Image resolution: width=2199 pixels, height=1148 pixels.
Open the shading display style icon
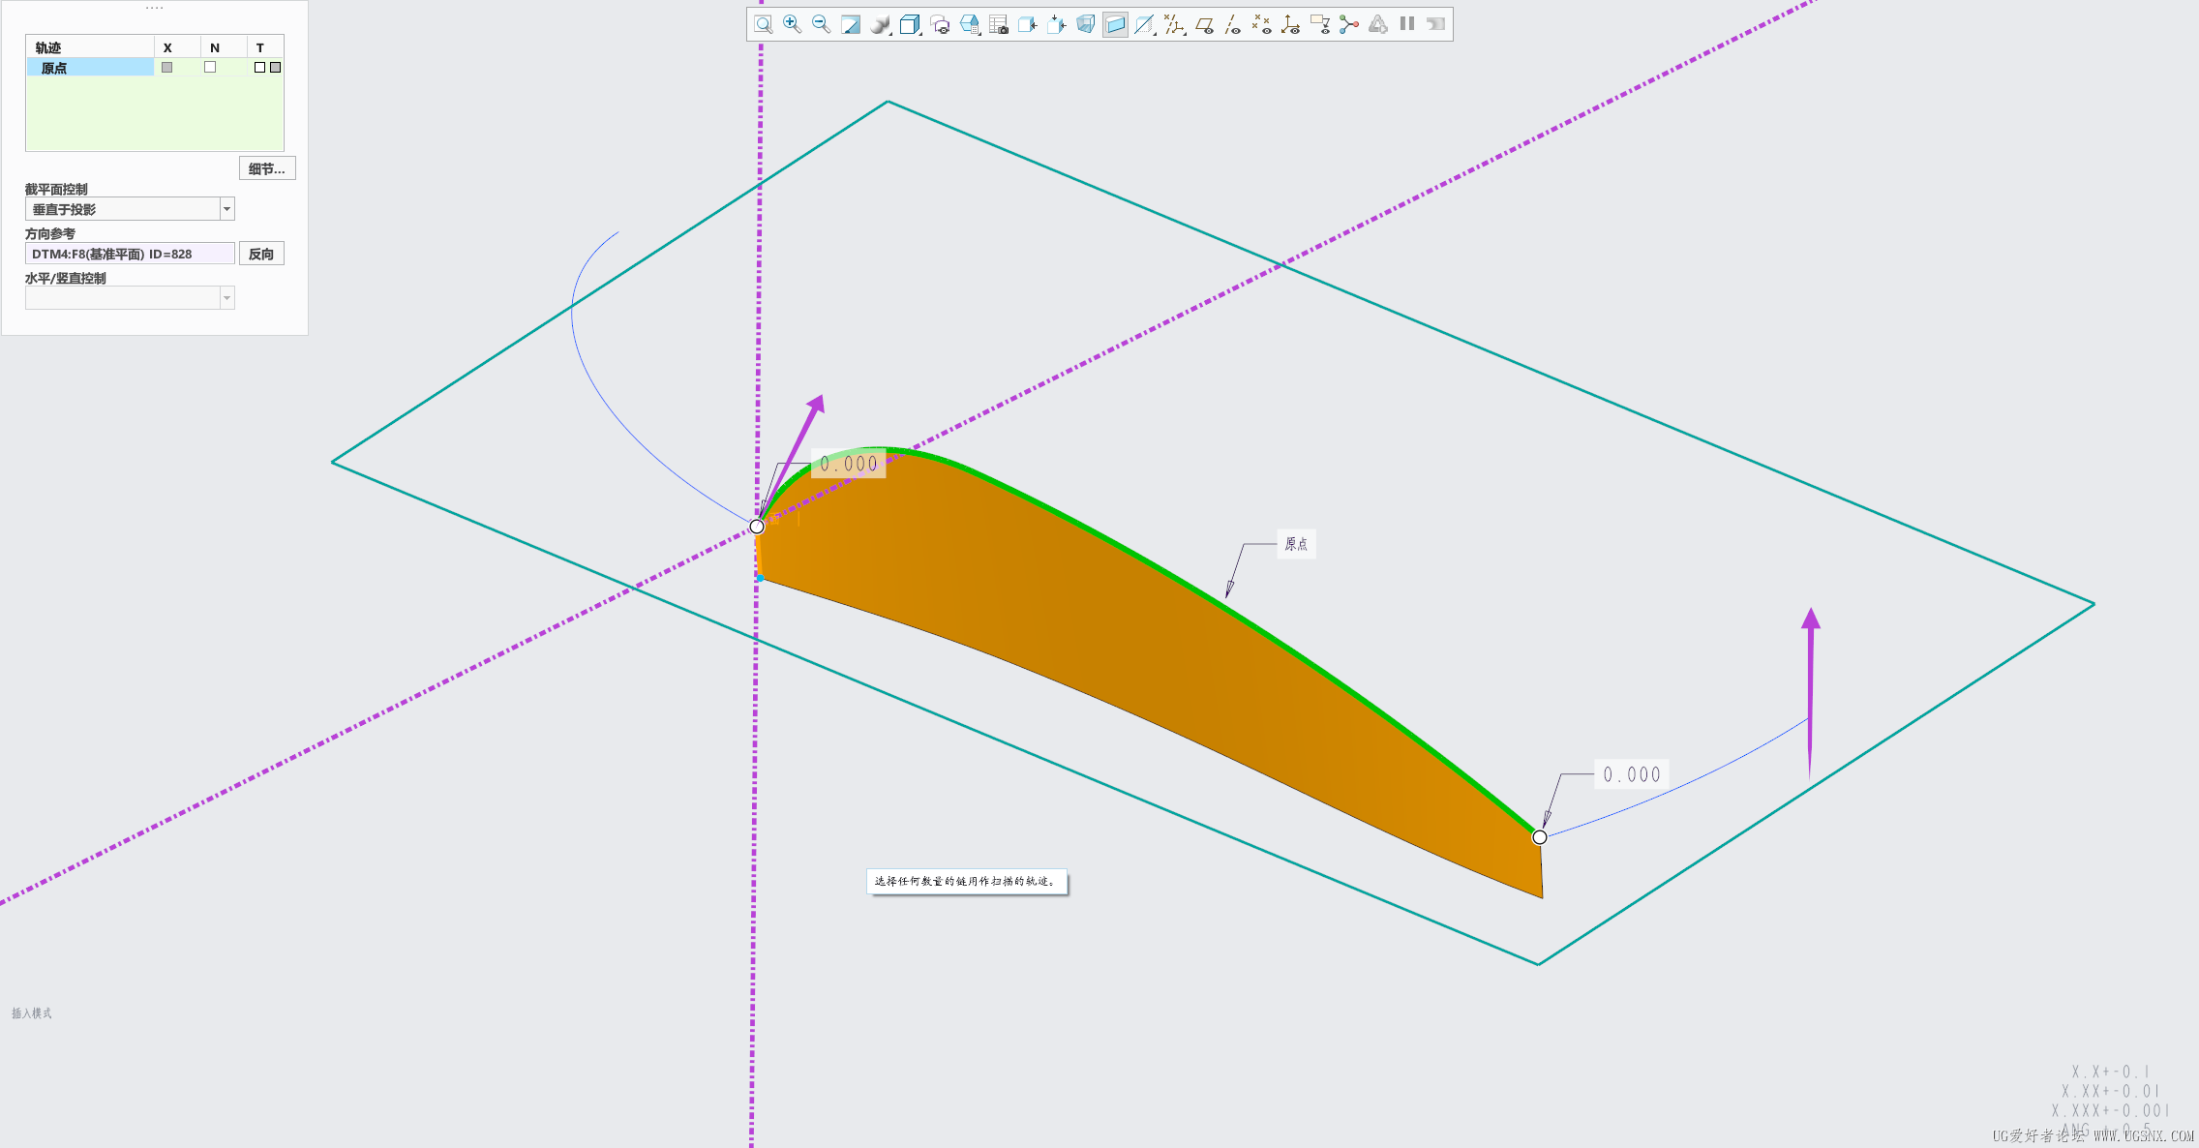coord(880,24)
